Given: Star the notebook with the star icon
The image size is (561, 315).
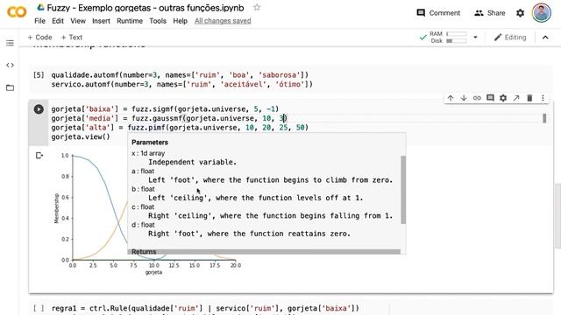Looking at the screenshot, I should click(257, 8).
